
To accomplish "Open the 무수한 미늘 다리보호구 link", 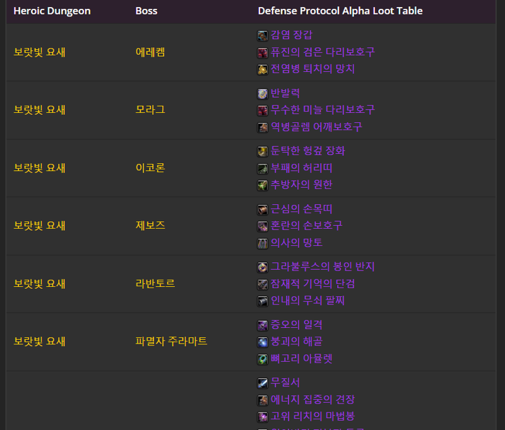I will pos(323,110).
